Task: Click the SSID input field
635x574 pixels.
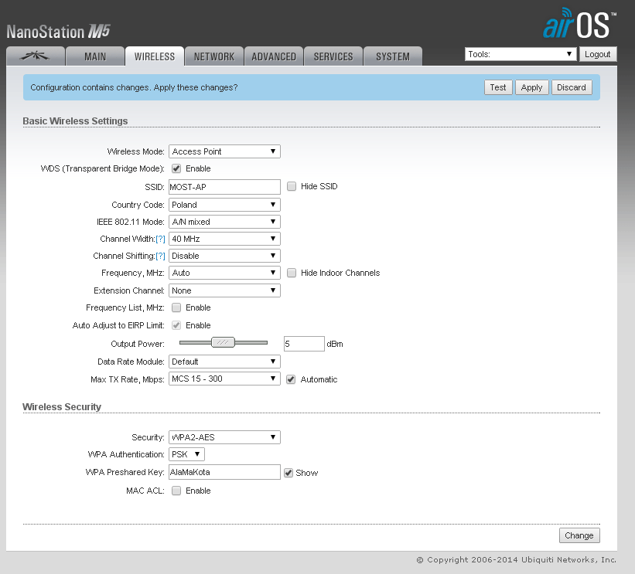Action: tap(224, 187)
